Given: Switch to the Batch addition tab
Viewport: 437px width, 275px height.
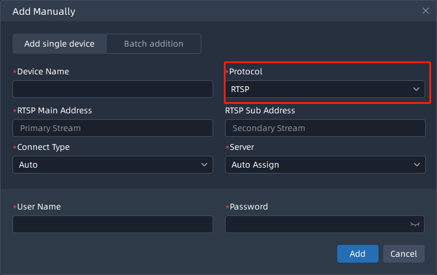Looking at the screenshot, I should (154, 44).
